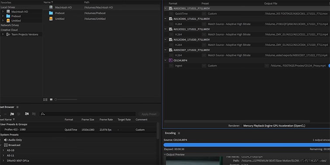Viewport: 330px width, 165px height.
Task: Expand Preboot in Local Drives tree
Action: [x=3, y=16]
